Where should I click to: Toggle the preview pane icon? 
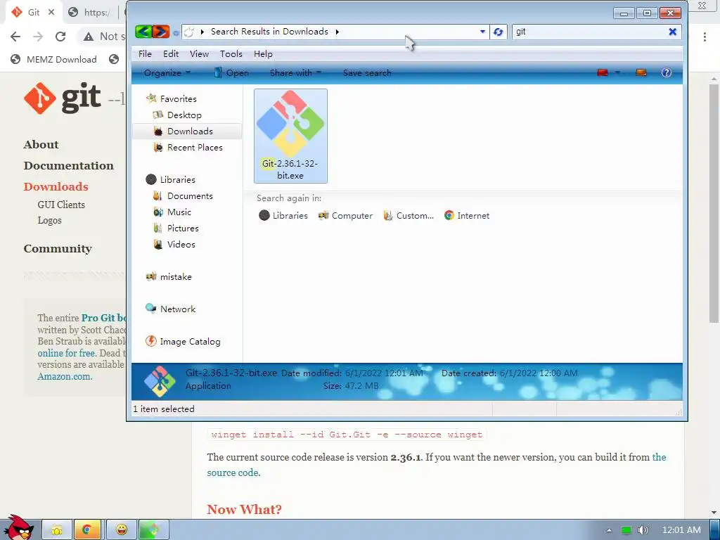point(641,72)
